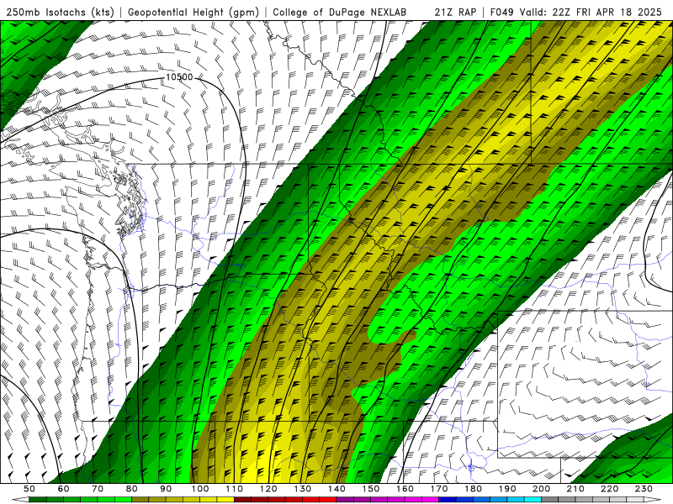Click the '140' value on the color scale
Screen dimensions: 673x504
[x=336, y=489]
